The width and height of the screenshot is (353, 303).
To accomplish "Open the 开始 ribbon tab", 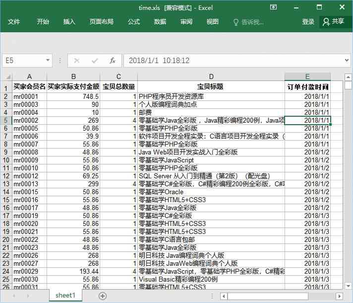I will pyautogui.click(x=43, y=22).
